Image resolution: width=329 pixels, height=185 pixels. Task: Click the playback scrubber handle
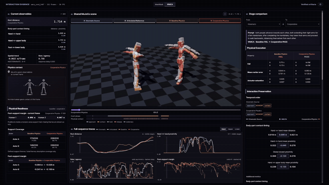coord(79,110)
